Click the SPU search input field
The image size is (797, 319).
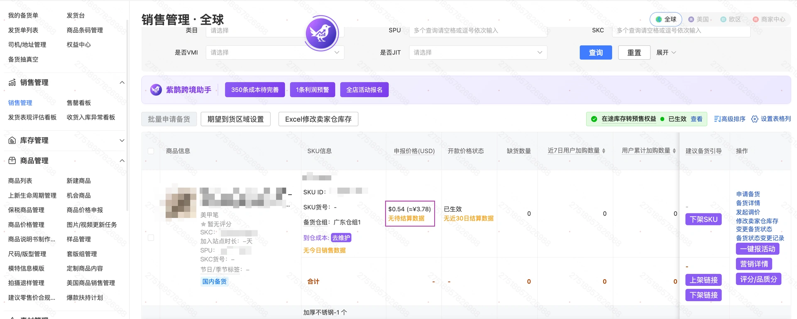(x=478, y=31)
